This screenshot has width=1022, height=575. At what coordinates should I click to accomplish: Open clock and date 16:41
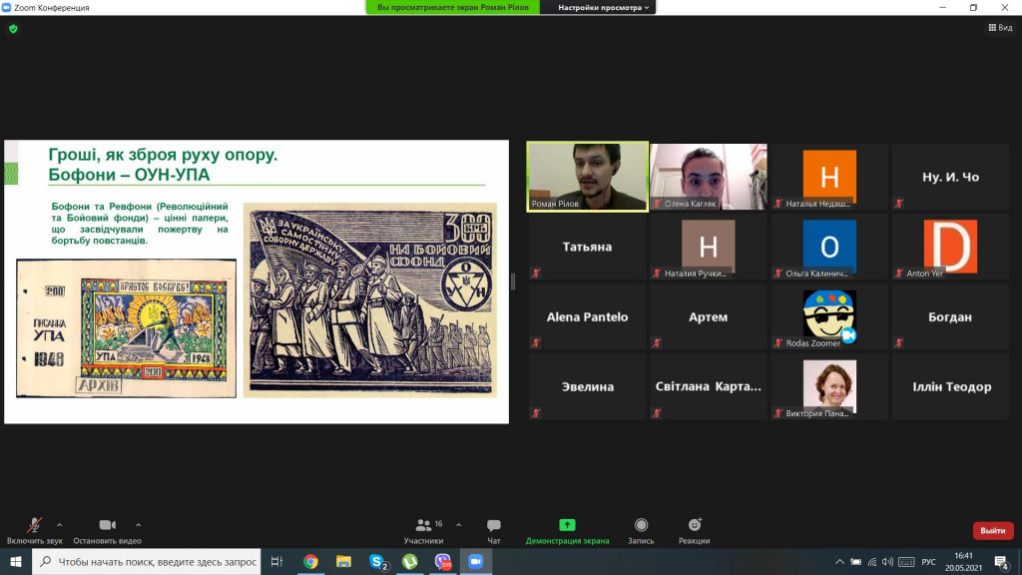click(963, 561)
